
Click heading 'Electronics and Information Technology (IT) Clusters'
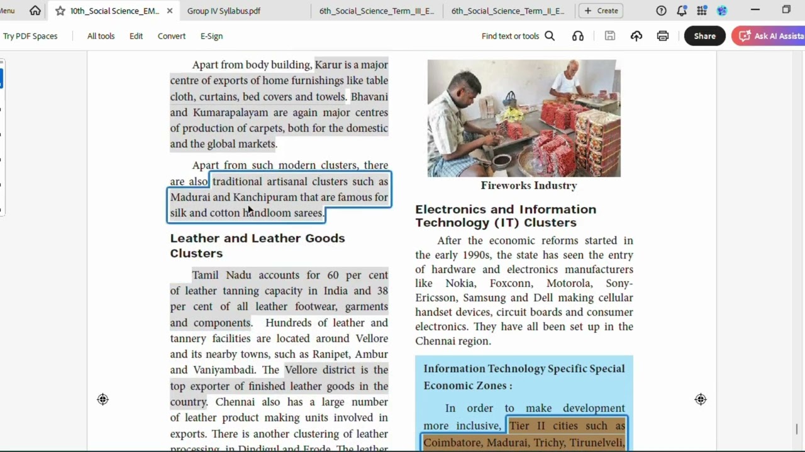506,215
